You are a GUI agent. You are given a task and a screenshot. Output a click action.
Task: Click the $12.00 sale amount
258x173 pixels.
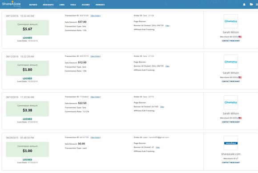point(82,63)
